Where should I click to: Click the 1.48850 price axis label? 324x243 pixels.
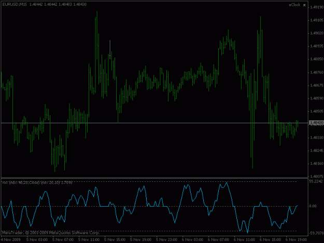[317, 59]
